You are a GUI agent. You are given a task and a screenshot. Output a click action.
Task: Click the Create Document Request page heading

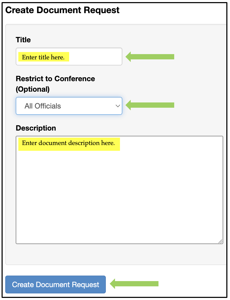[x=62, y=10]
